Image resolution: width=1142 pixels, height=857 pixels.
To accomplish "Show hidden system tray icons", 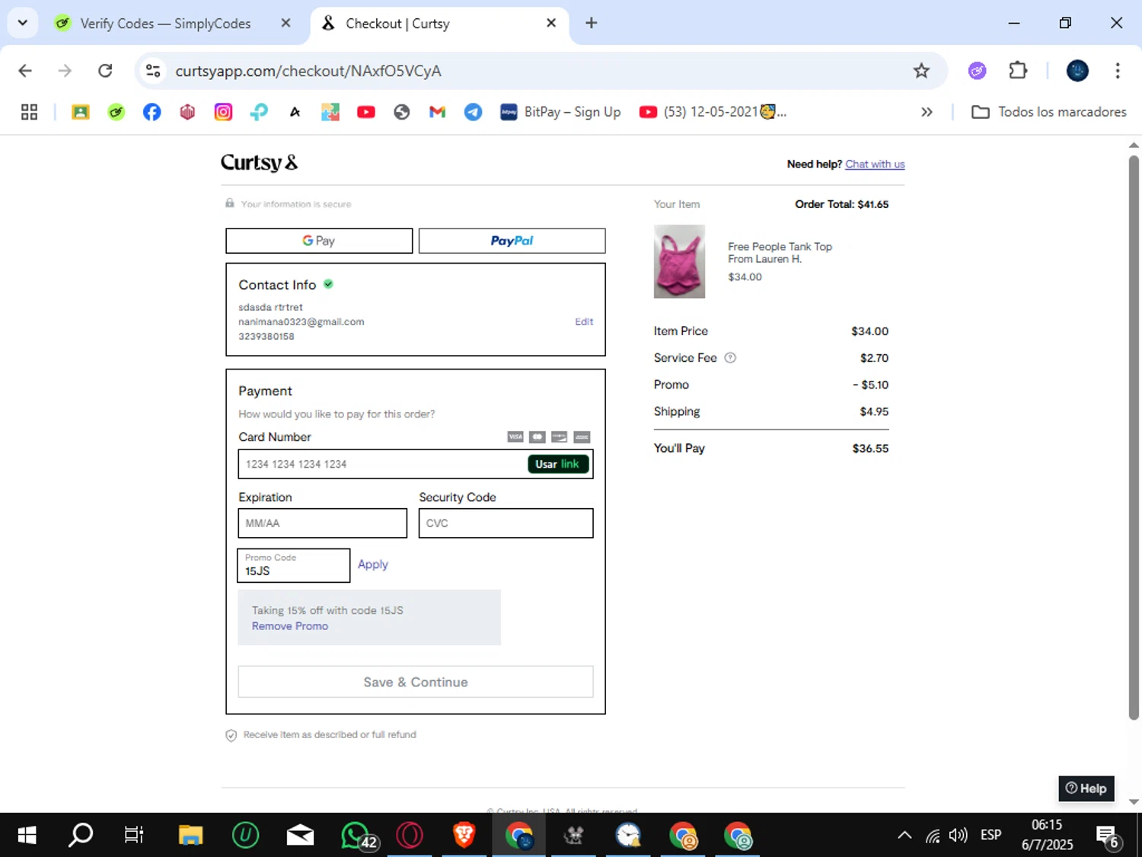I will pyautogui.click(x=904, y=835).
